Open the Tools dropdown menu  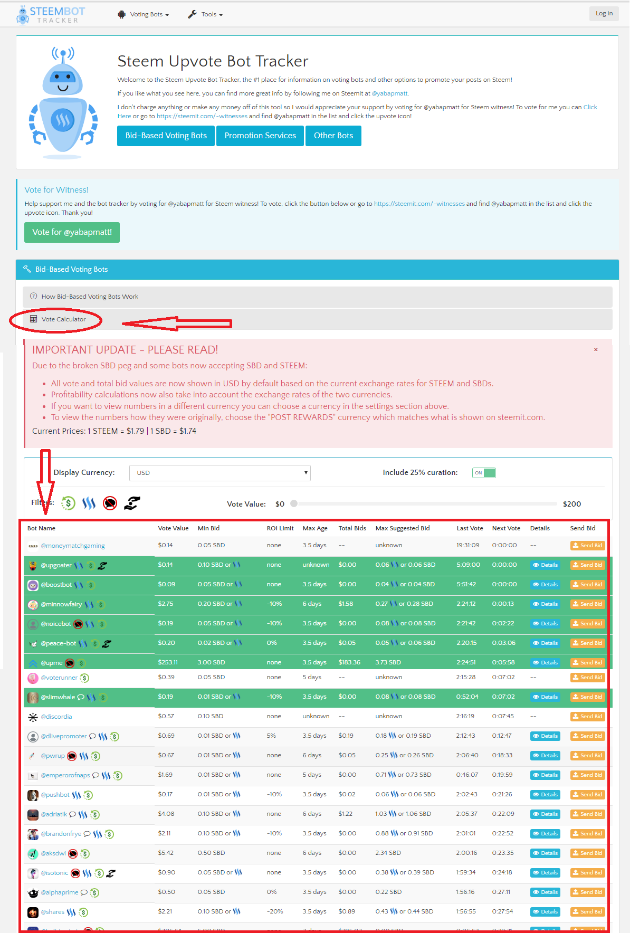click(205, 14)
